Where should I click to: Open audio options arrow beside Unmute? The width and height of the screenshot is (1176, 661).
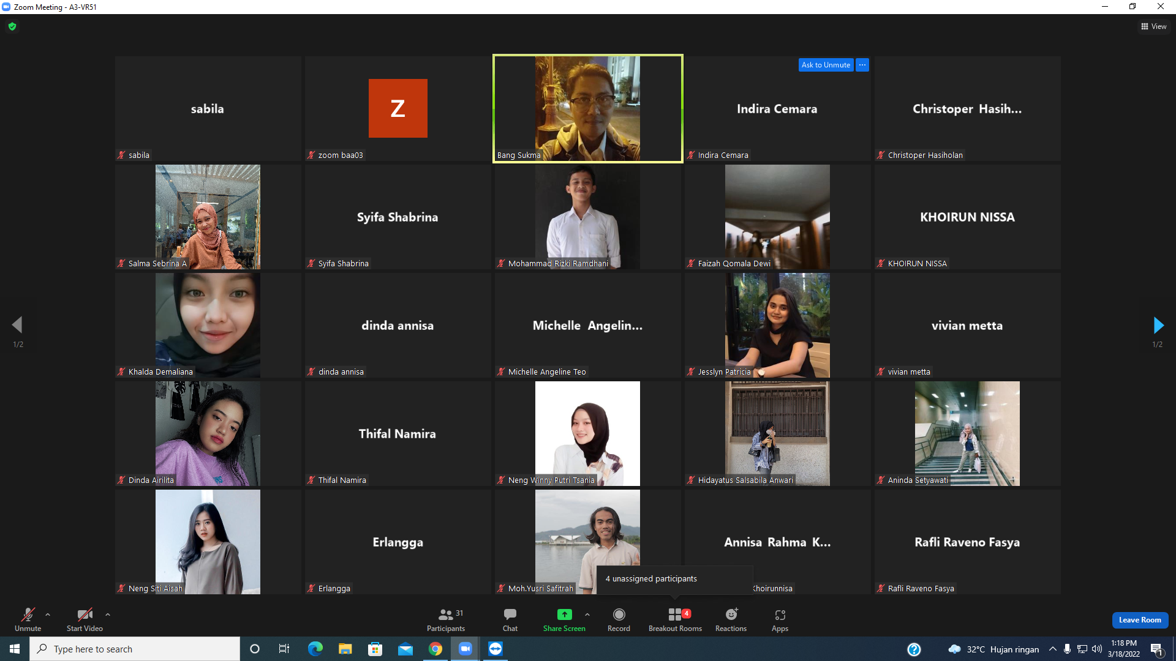point(48,614)
